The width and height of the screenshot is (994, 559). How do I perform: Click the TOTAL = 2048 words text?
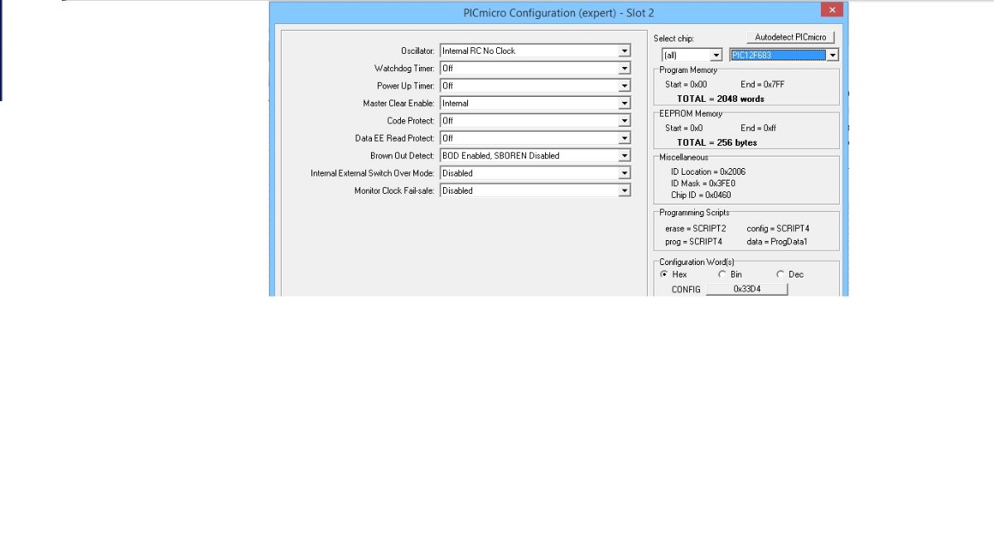pos(721,99)
